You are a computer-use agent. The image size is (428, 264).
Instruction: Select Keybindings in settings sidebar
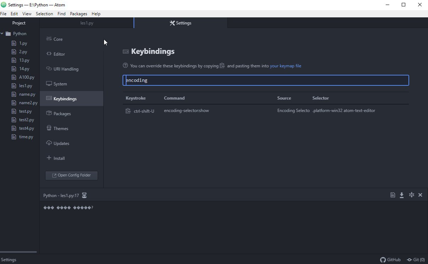point(71,99)
